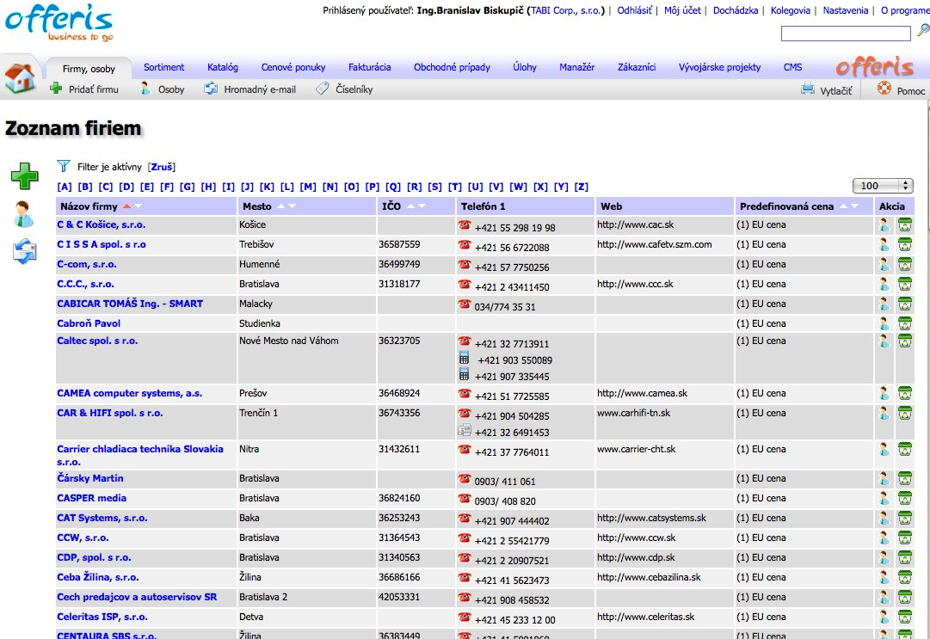This screenshot has height=639, width=930.
Task: Sort Predefinovaná cena descending arrow
Action: [x=854, y=206]
